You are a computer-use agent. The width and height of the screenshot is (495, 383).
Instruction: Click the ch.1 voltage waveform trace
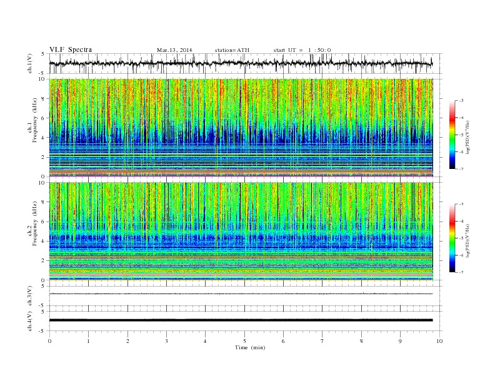coord(241,63)
